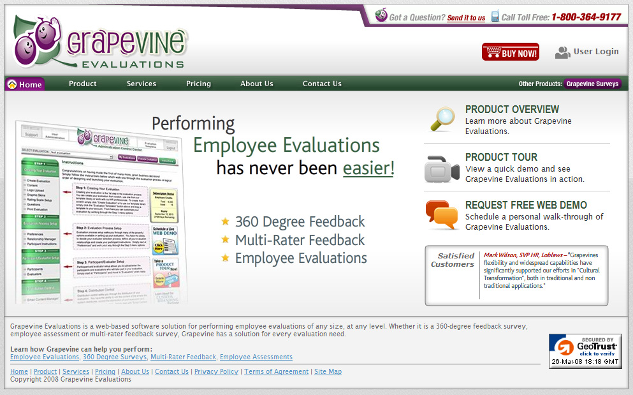Go to Pricing in the navigation bar
The width and height of the screenshot is (633, 395).
198,84
